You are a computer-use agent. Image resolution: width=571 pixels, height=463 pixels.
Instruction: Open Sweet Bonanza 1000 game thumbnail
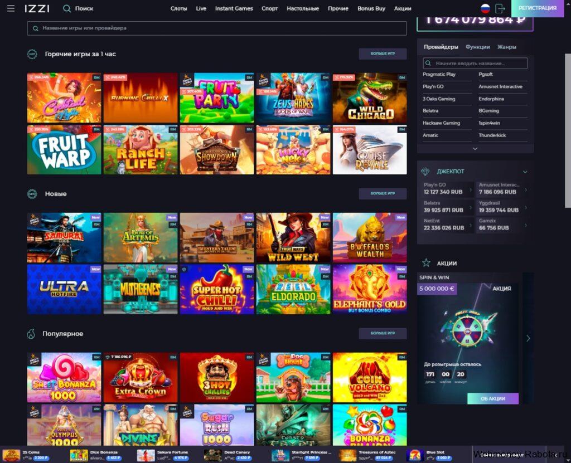click(64, 377)
